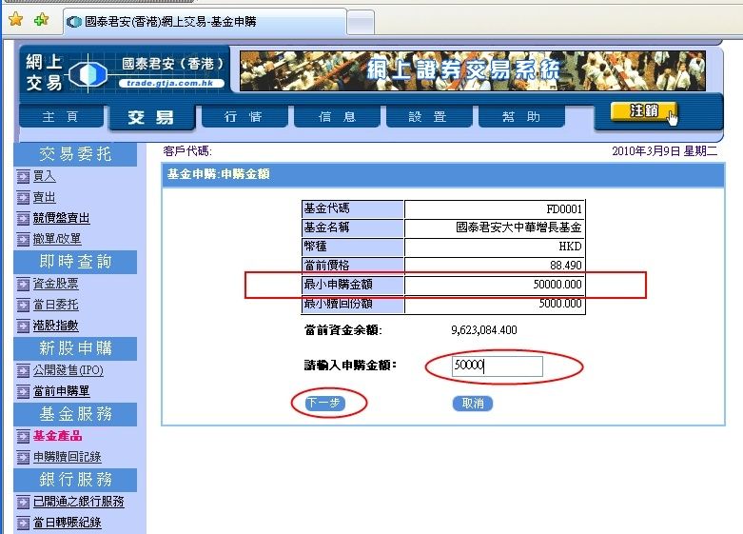Viewport: 743px width, 534px height.
Task: Click the arrow icon beside 當日委托
Action: click(x=23, y=305)
